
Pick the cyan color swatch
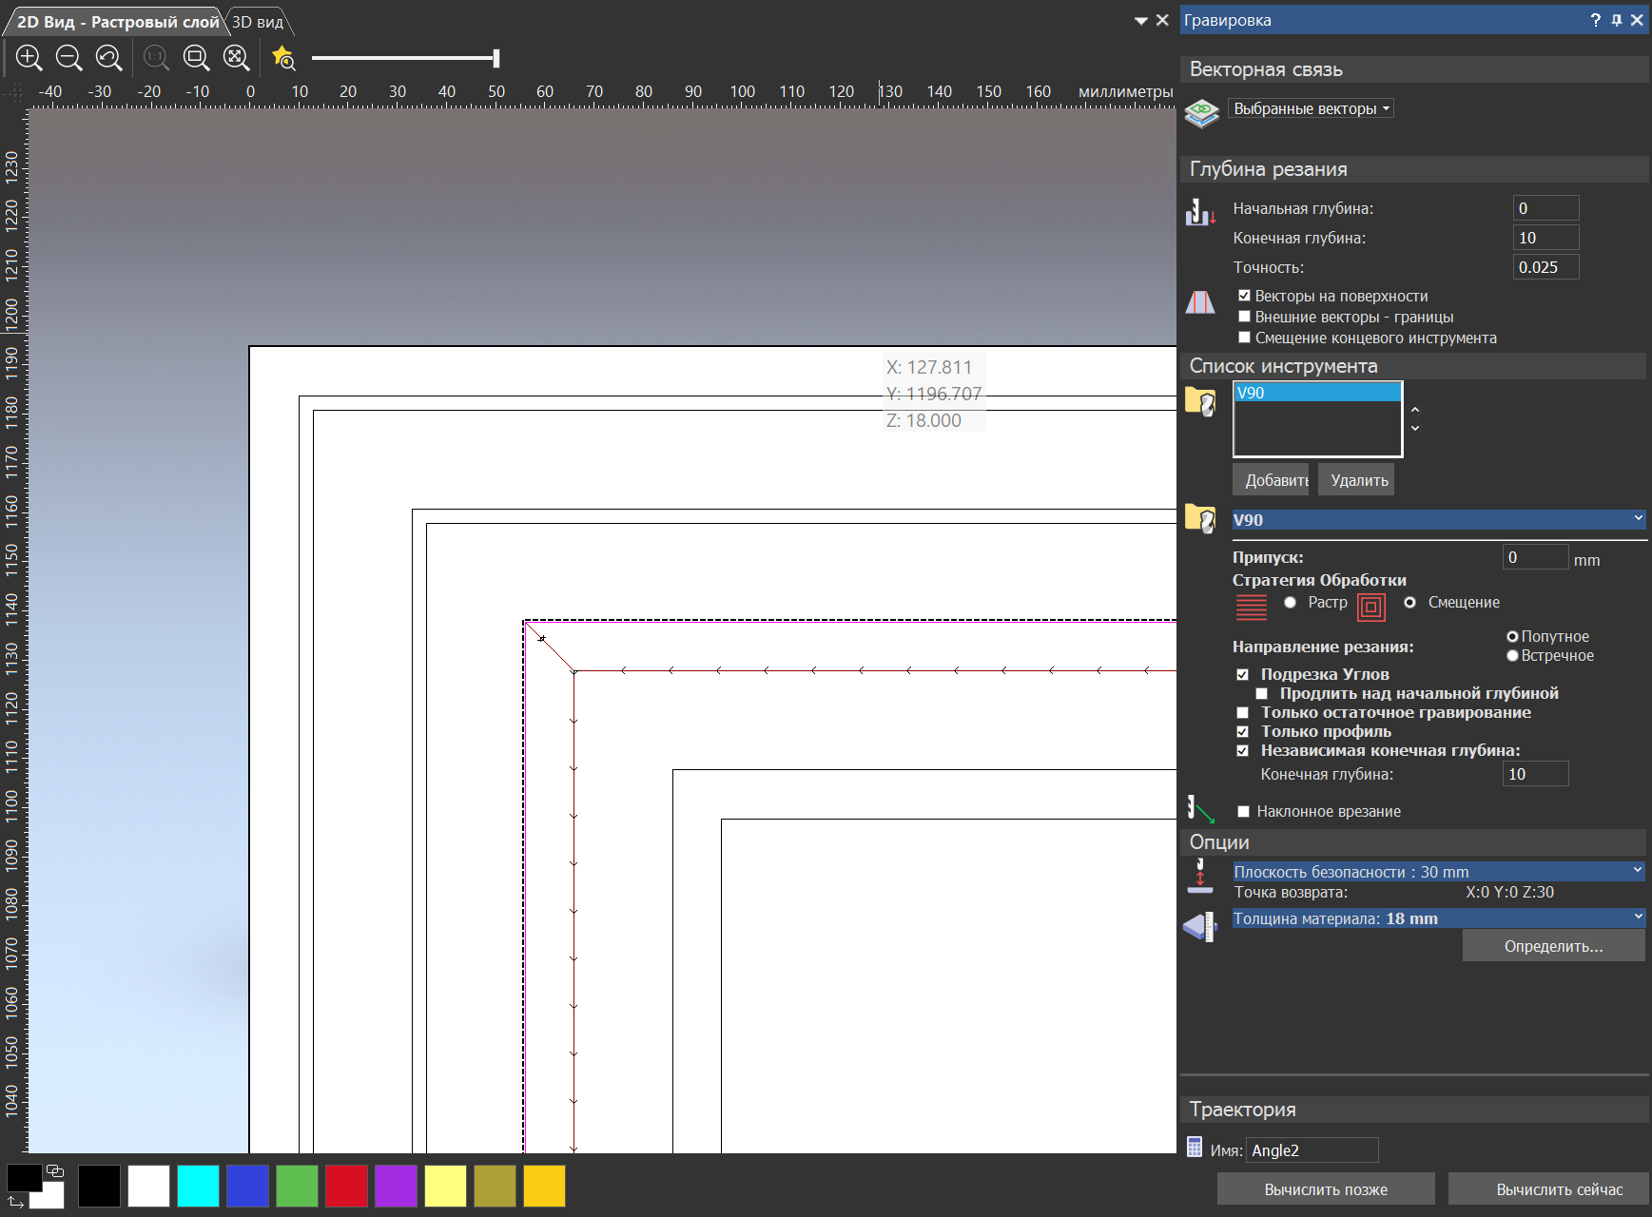[x=198, y=1187]
